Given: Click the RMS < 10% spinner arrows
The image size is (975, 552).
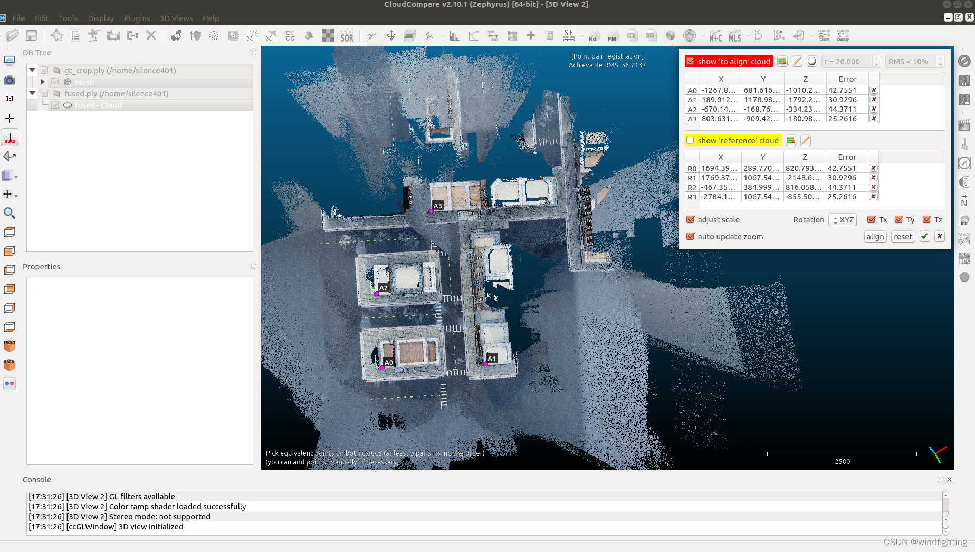Looking at the screenshot, I should [940, 62].
